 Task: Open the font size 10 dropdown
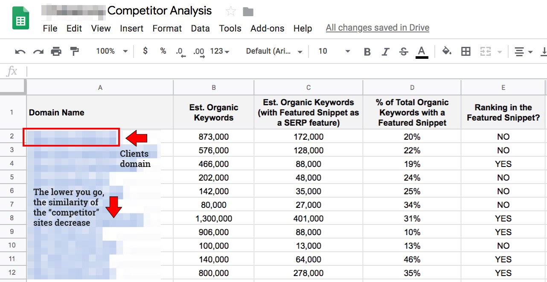[x=334, y=51]
